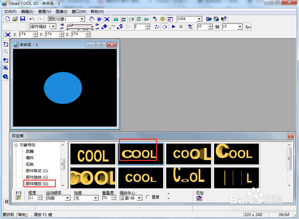Image resolution: width=299 pixels, height=219 pixels.
Task: Select 部件移动 (G) in effects tree
Action: (x=37, y=171)
